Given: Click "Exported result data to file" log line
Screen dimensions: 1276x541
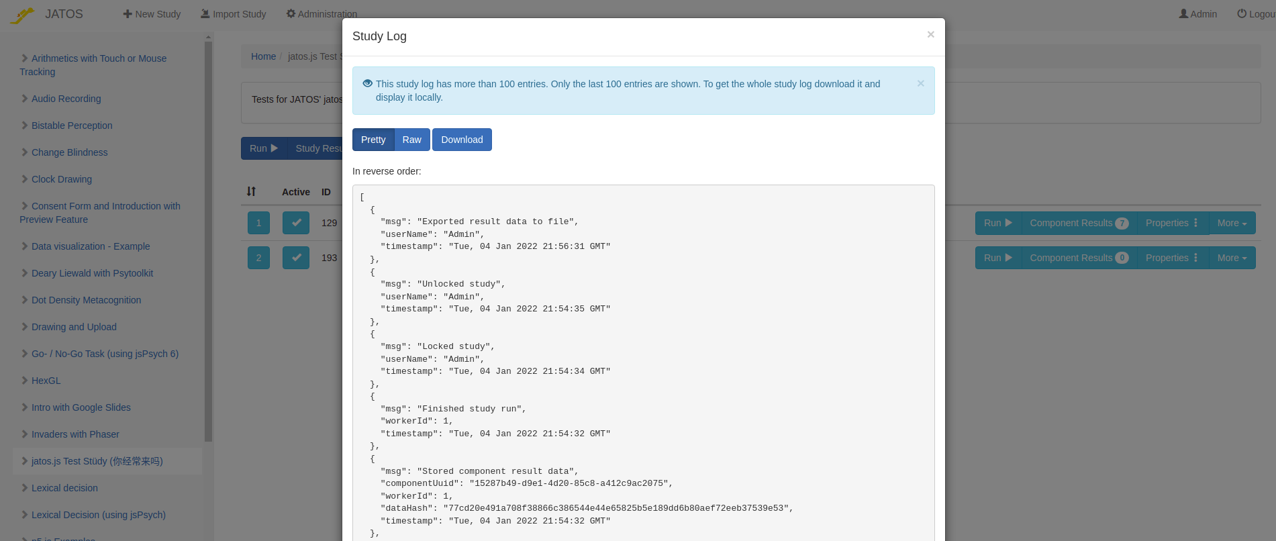Looking at the screenshot, I should (479, 222).
